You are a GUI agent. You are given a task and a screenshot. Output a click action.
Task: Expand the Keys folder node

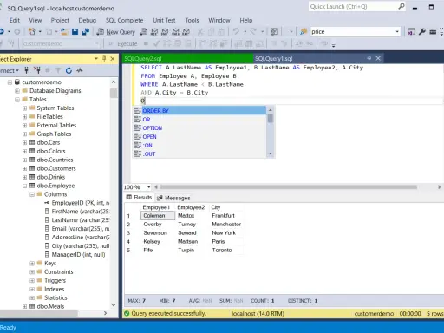32,264
